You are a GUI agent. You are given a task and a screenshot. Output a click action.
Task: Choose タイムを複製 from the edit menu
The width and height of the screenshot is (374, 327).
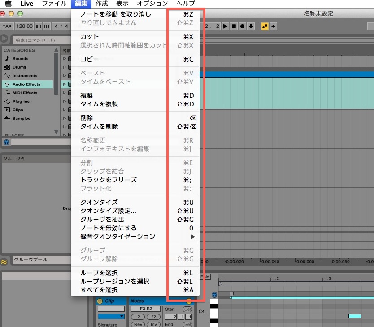pyautogui.click(x=135, y=104)
